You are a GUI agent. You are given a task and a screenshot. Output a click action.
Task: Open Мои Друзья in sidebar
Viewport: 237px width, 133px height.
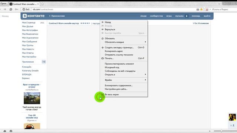(28, 26)
